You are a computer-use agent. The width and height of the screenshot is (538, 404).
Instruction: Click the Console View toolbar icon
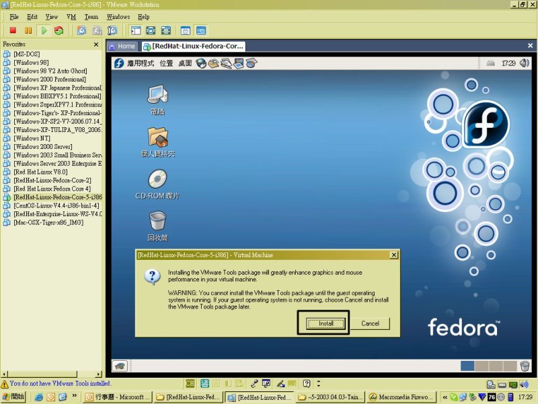click(201, 30)
